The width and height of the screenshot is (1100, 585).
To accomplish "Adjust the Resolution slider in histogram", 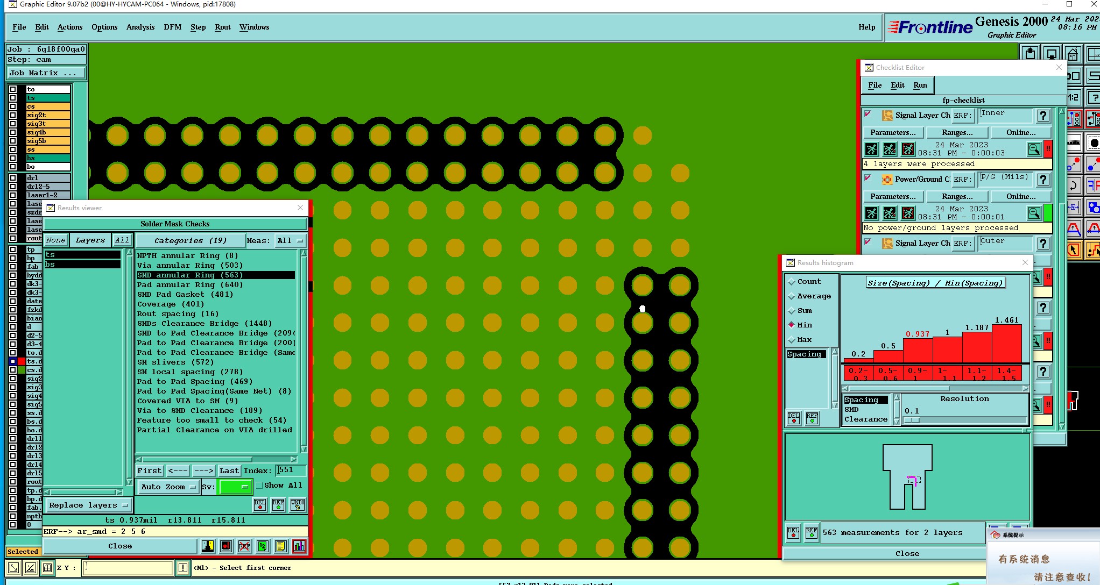I will [x=912, y=420].
